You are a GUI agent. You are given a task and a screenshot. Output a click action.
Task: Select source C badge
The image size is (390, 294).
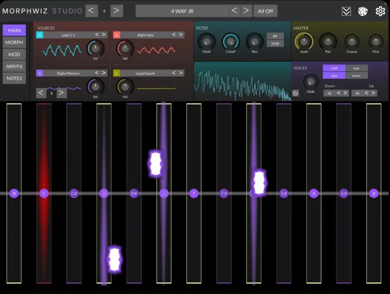coord(117,73)
